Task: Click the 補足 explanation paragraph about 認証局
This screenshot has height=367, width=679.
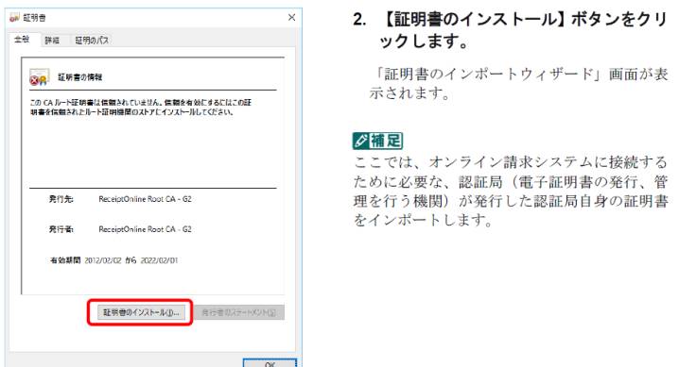Action: [511, 191]
